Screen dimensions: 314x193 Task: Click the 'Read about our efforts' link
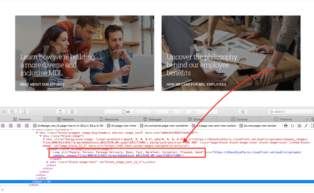pos(42,85)
